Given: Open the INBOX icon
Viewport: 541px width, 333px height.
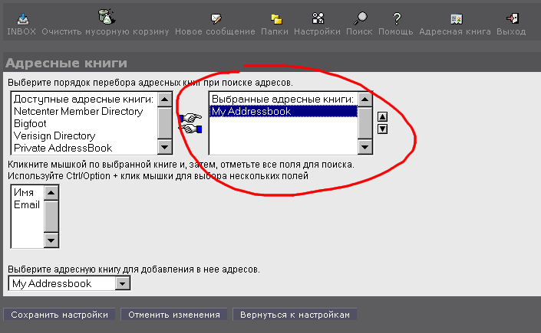Looking at the screenshot, I should pyautogui.click(x=23, y=18).
